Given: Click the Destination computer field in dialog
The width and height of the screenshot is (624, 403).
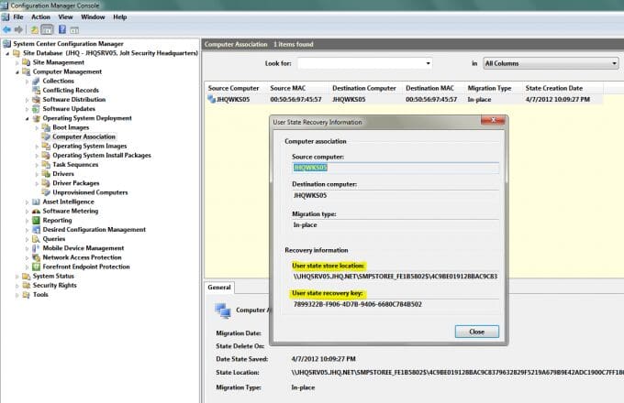Looking at the screenshot, I should coord(396,195).
